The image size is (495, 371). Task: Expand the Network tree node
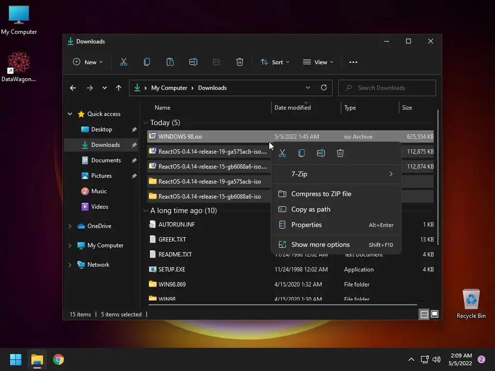(x=70, y=265)
